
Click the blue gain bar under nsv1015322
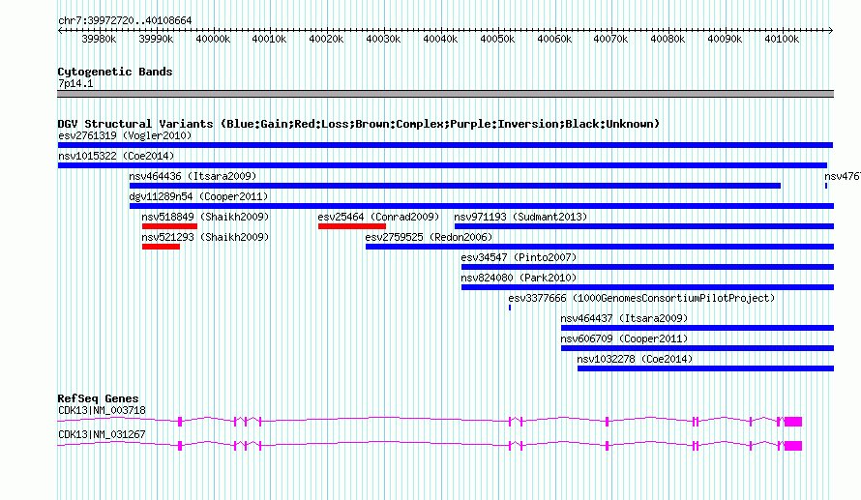pos(442,165)
